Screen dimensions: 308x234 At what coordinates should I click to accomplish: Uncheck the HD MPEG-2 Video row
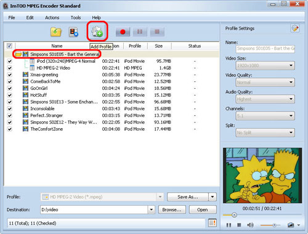pyautogui.click(x=9, y=68)
